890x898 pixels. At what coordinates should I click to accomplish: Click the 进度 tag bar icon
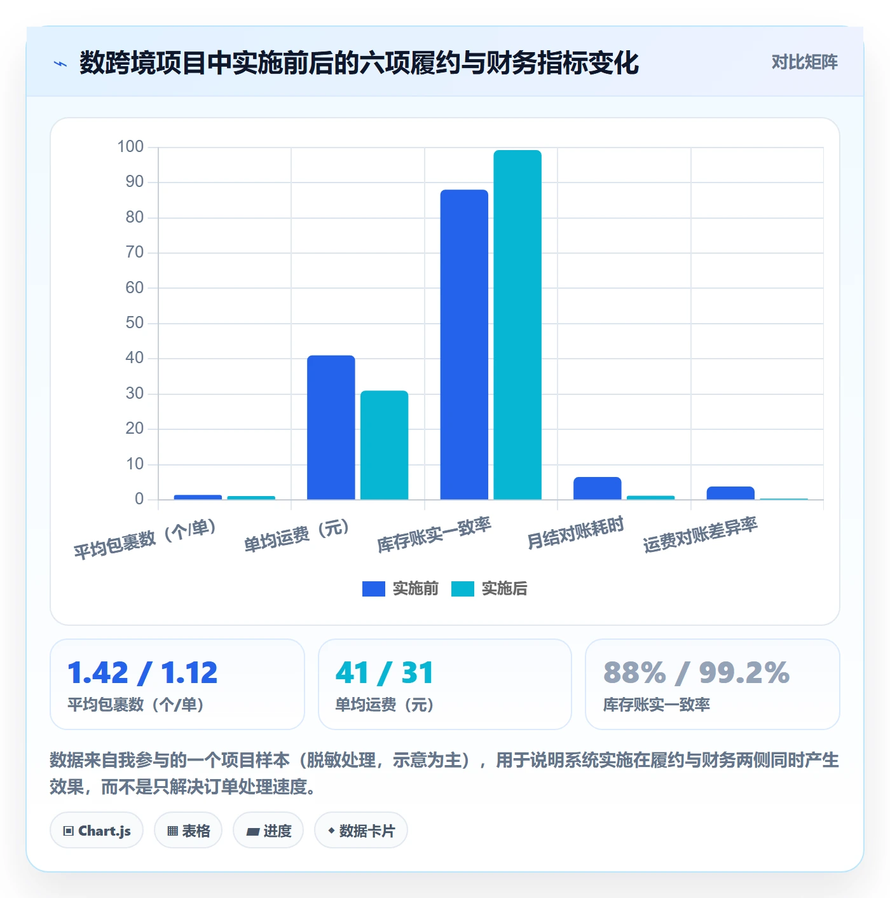click(252, 831)
